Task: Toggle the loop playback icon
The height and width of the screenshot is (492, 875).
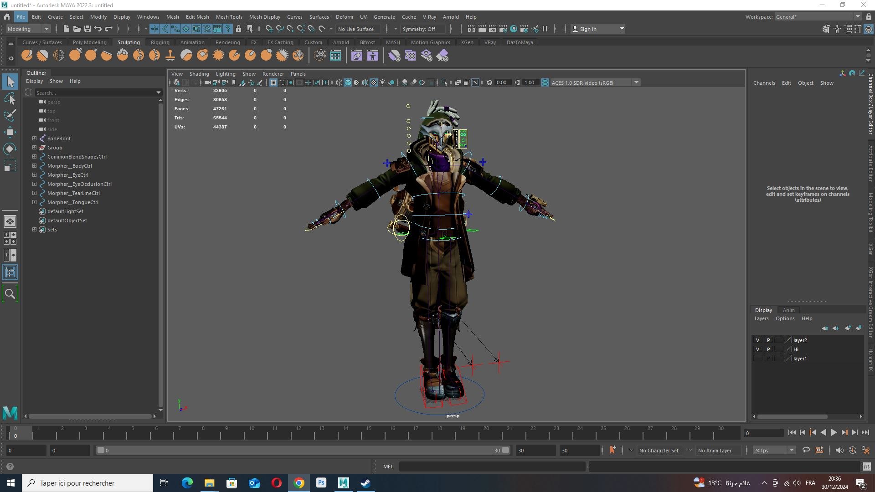Action: (806, 450)
